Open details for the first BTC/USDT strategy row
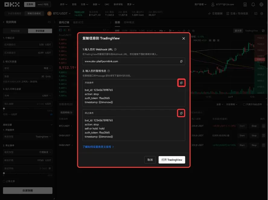 coord(263,126)
